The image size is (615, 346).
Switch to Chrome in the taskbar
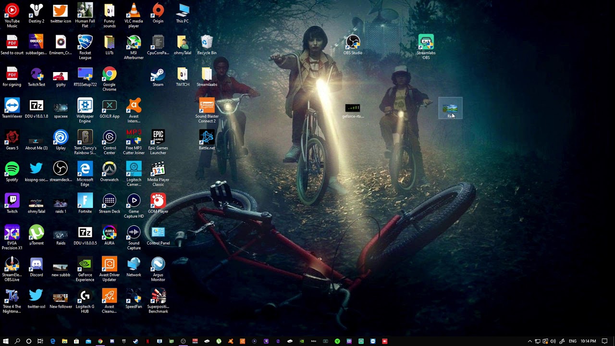(100, 341)
